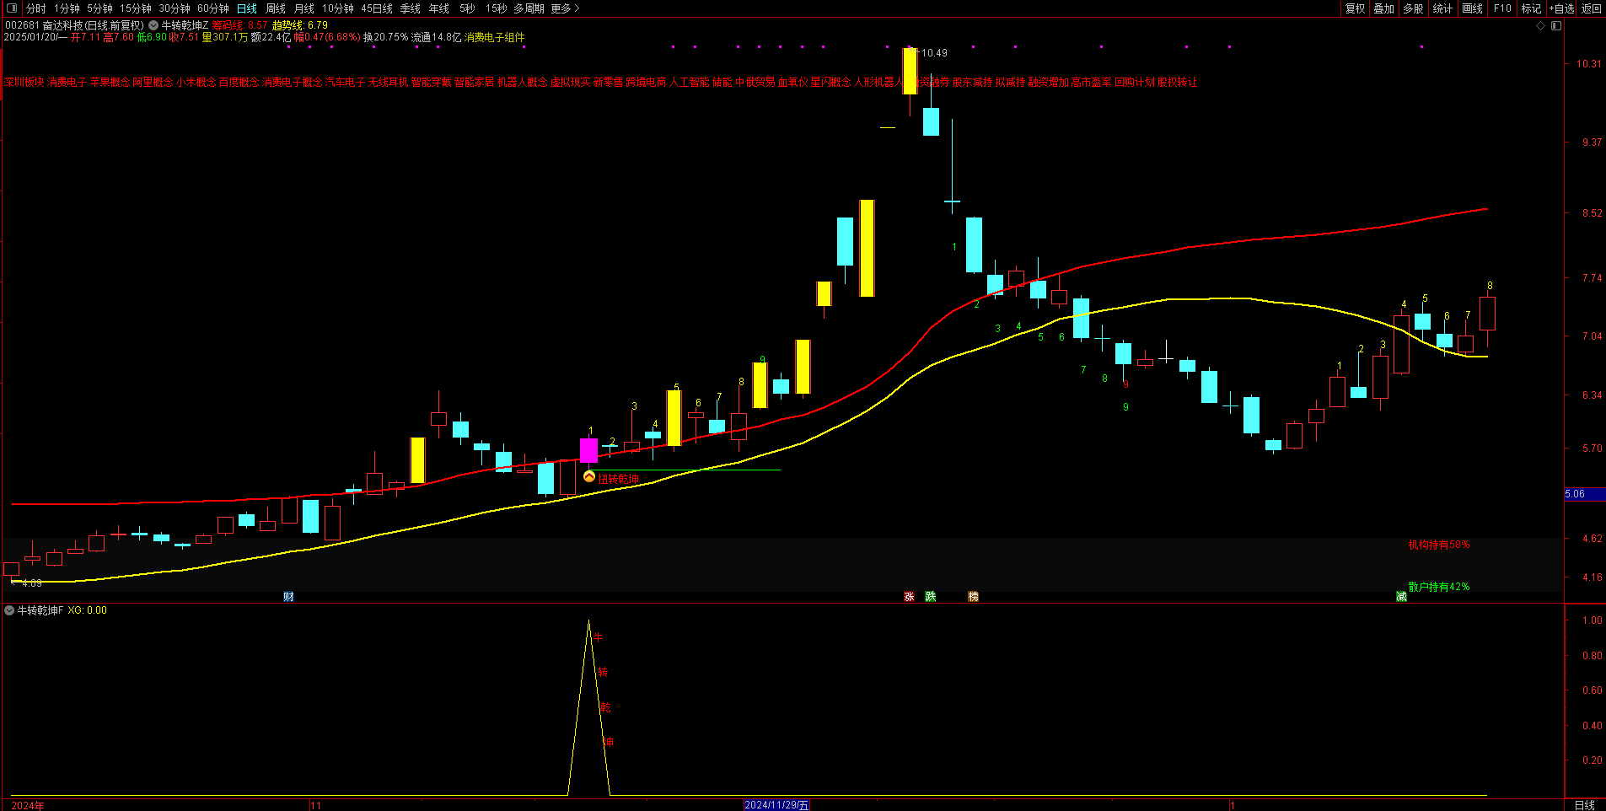
Task: Click the 股权转让 concept tag
Action: pyautogui.click(x=1177, y=83)
